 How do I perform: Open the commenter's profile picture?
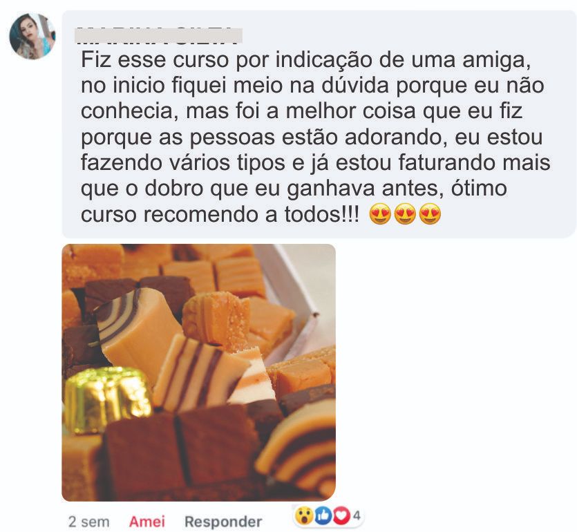(32, 36)
